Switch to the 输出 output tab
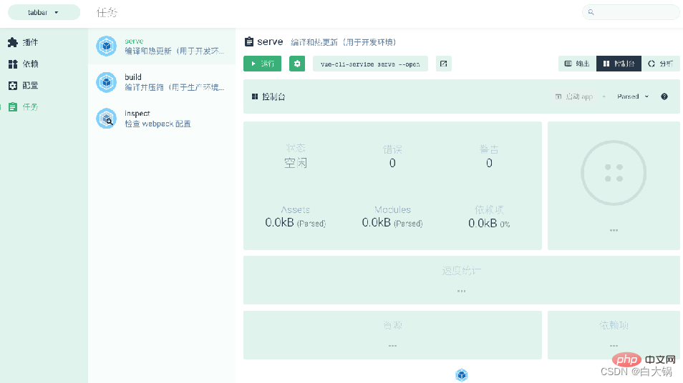This screenshot has width=683, height=383. click(x=577, y=64)
